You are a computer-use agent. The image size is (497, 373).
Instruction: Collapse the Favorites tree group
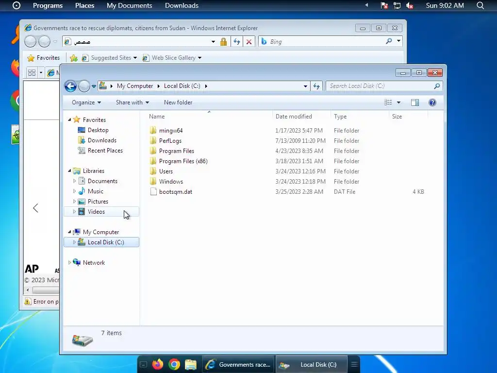tap(69, 119)
